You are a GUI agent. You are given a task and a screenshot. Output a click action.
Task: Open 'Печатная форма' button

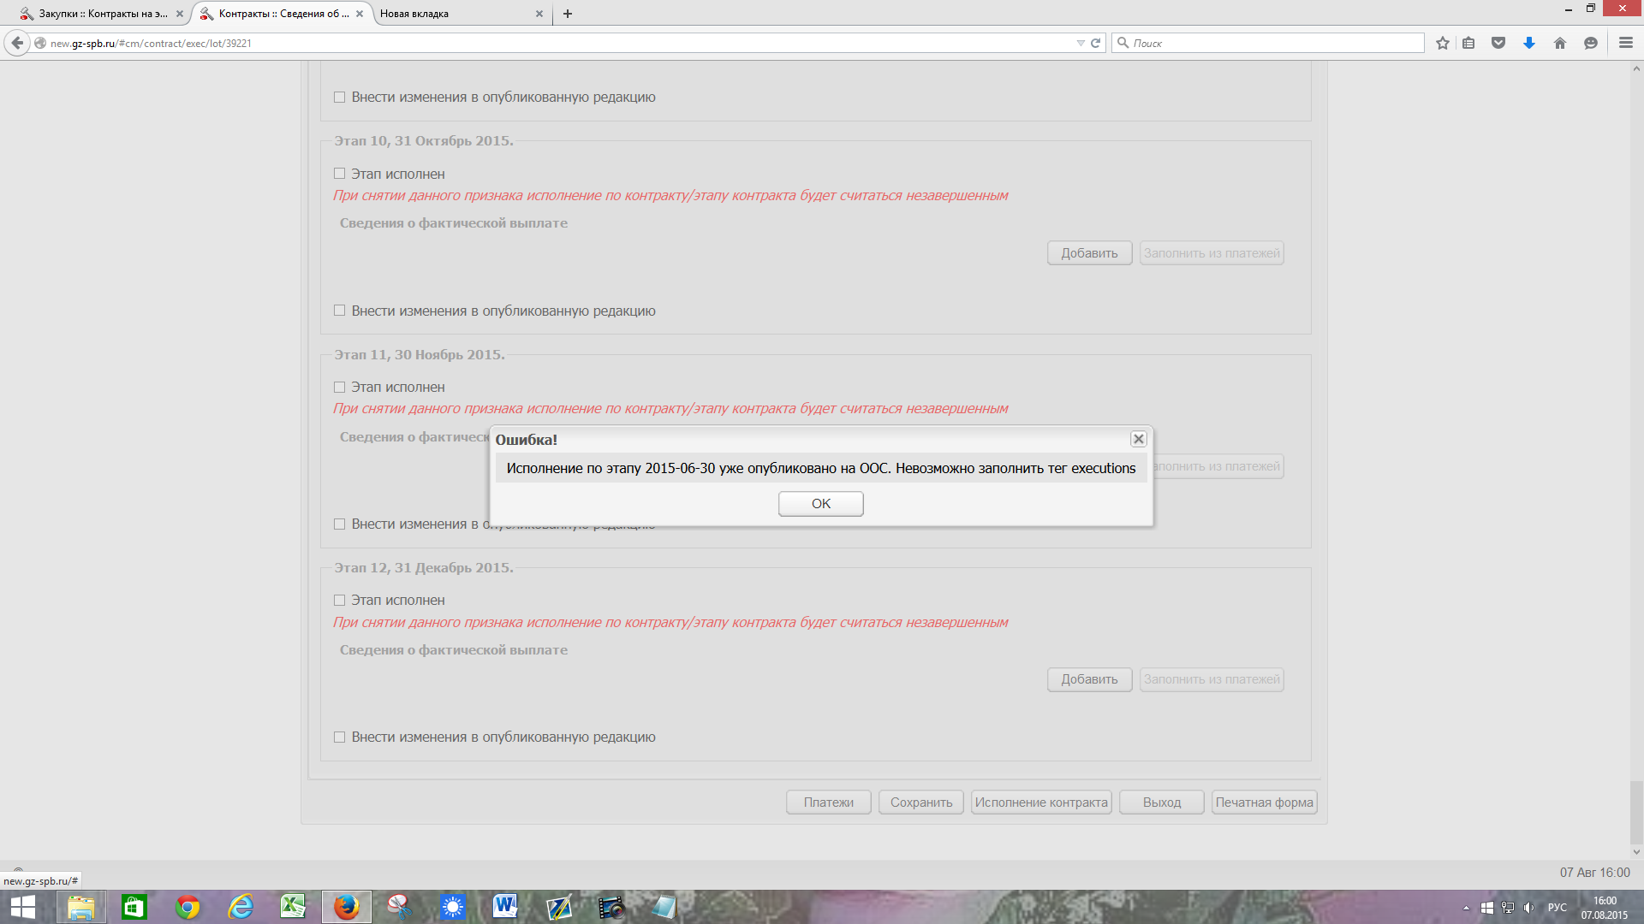(1264, 803)
